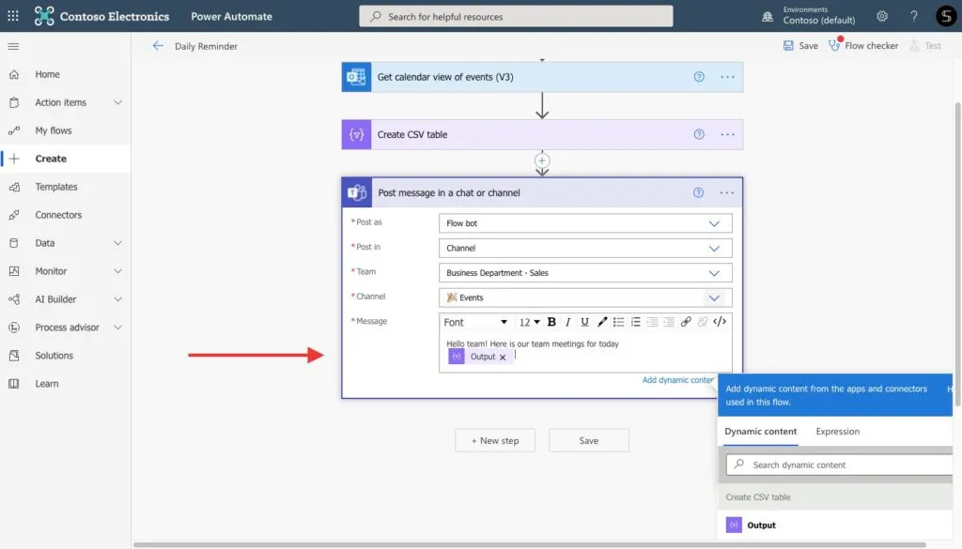This screenshot has height=549, width=962.
Task: Toggle Bold formatting in message editor
Action: [x=551, y=322]
